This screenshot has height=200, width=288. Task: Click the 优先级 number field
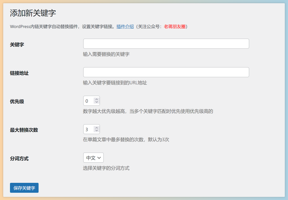coord(88,101)
